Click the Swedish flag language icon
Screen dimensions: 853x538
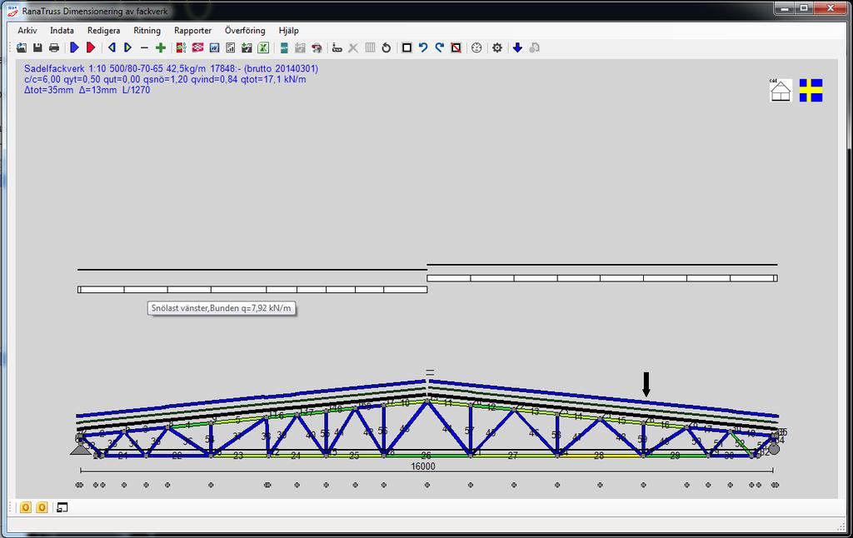tap(811, 90)
